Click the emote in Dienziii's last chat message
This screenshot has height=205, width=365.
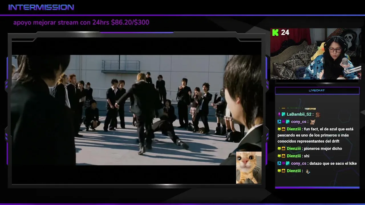[308, 171]
